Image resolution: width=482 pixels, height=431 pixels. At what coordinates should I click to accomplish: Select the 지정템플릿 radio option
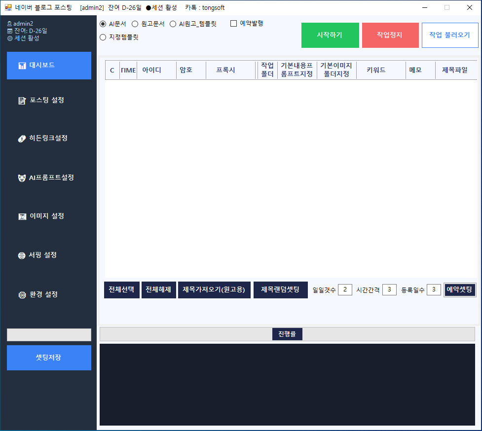(x=103, y=37)
